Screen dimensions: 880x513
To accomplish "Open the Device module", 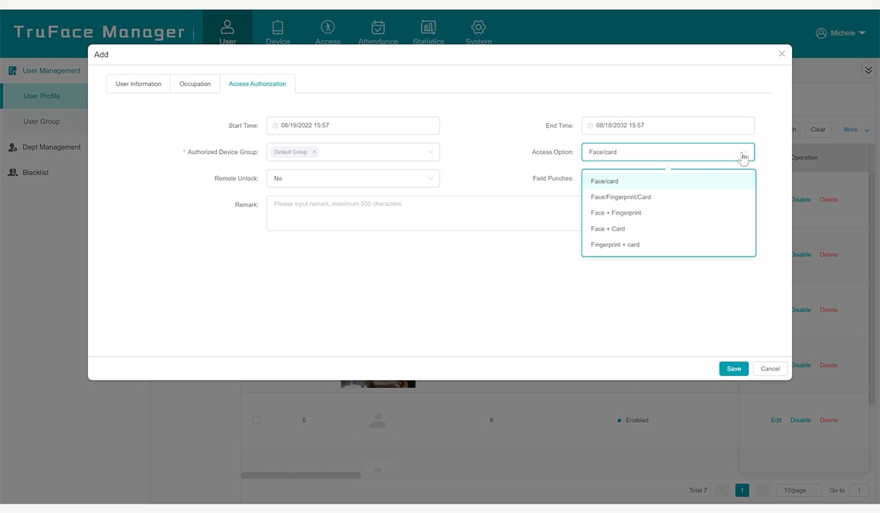I will pyautogui.click(x=278, y=29).
